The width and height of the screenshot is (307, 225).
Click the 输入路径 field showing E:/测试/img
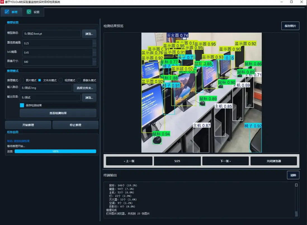[46, 88]
